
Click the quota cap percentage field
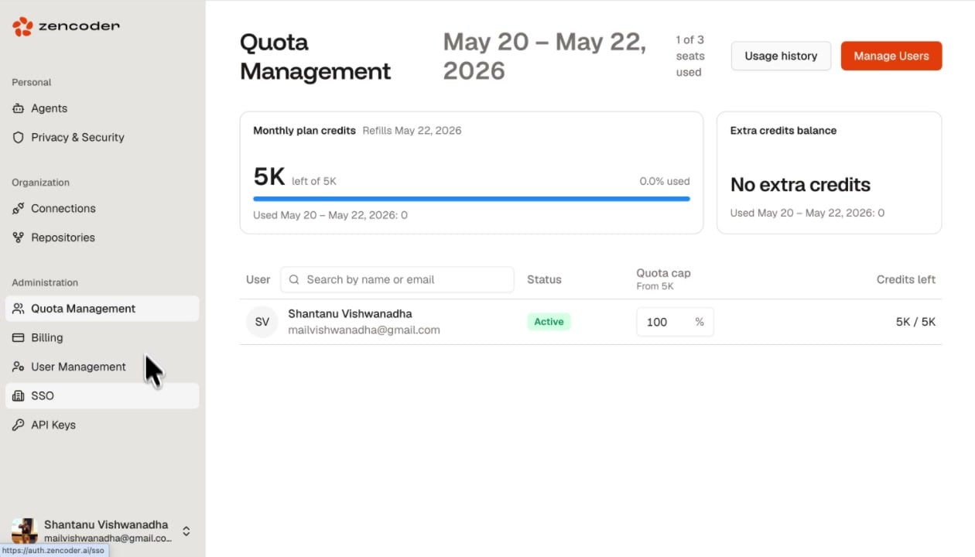675,322
